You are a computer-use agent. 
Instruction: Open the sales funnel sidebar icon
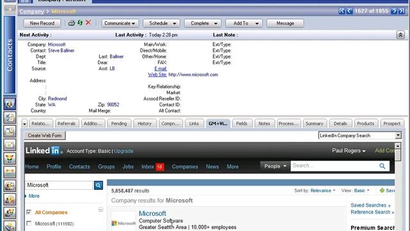coord(10,158)
